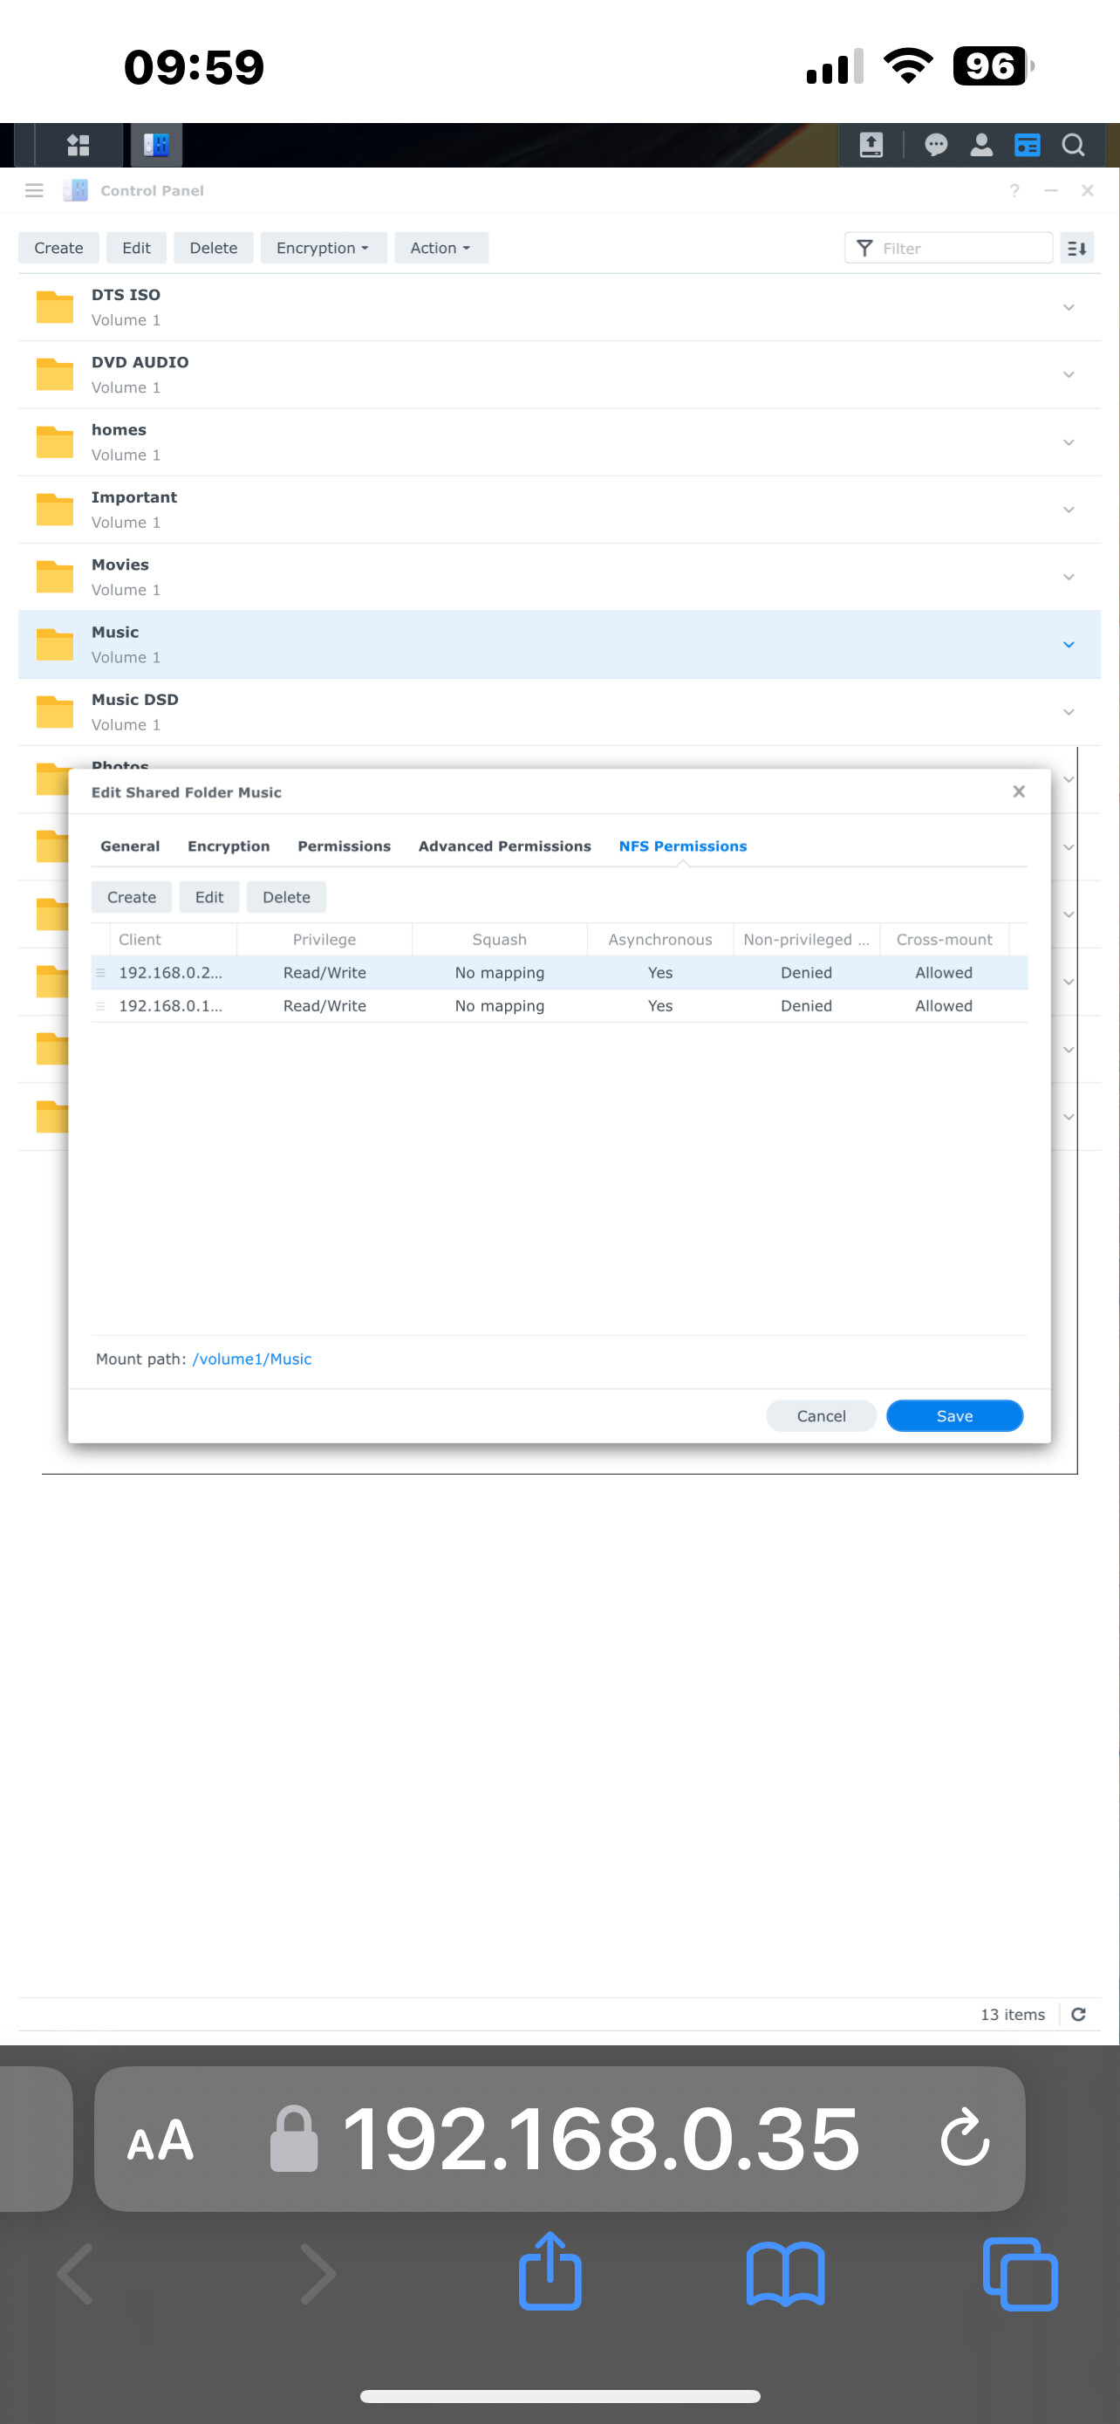Tap the Safari AA reader settings button
Screen dimensions: 1120x2424
click(x=160, y=2140)
